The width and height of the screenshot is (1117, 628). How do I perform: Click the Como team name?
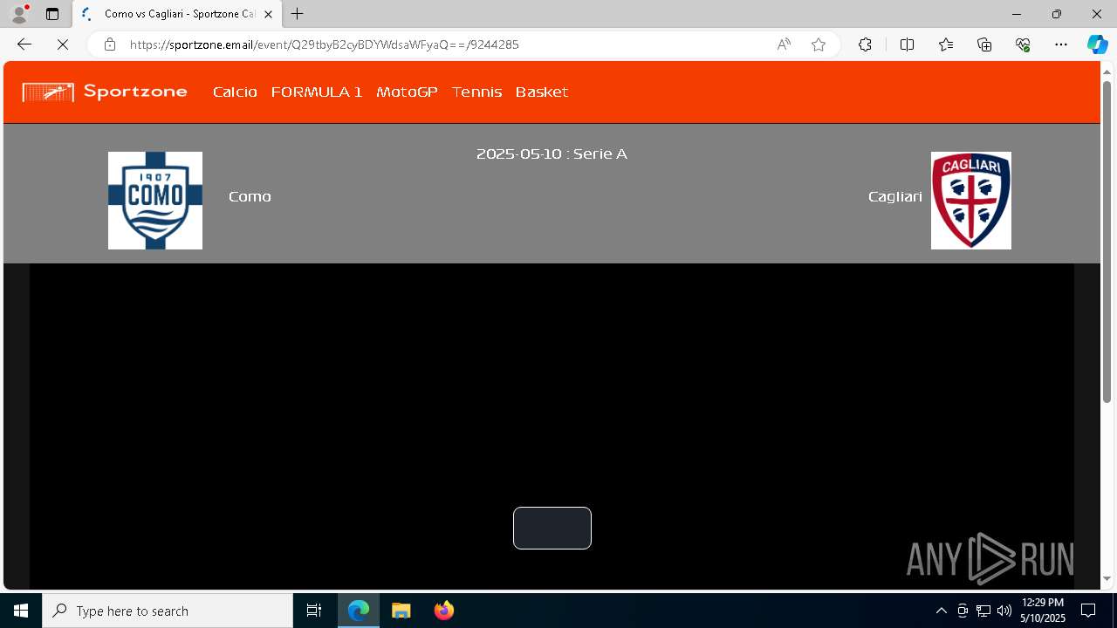click(x=250, y=197)
